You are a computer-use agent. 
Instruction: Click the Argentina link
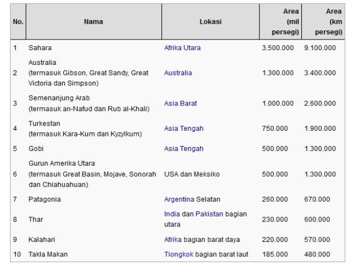[x=179, y=200]
